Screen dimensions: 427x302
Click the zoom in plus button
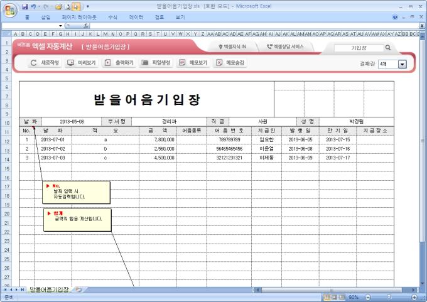click(x=414, y=297)
